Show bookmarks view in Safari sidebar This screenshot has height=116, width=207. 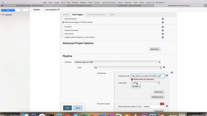8,10
